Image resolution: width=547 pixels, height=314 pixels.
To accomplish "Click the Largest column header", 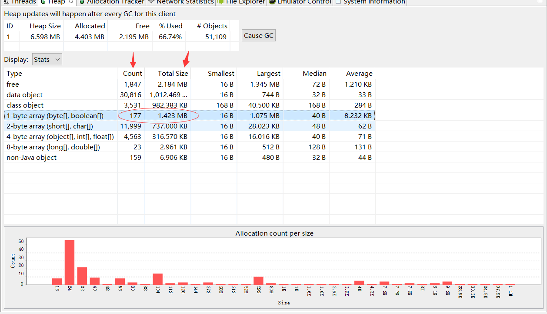I will click(268, 74).
